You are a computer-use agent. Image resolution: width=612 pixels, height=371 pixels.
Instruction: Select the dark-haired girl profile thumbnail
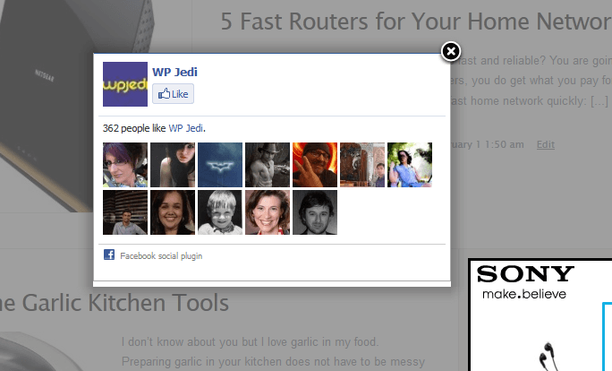(x=173, y=165)
